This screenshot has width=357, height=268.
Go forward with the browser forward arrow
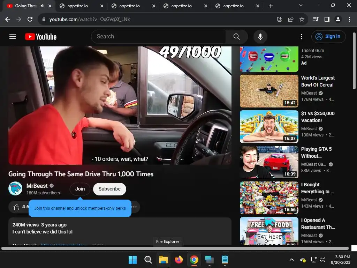coord(19,20)
